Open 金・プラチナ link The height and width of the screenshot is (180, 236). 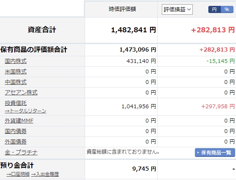(x=21, y=153)
